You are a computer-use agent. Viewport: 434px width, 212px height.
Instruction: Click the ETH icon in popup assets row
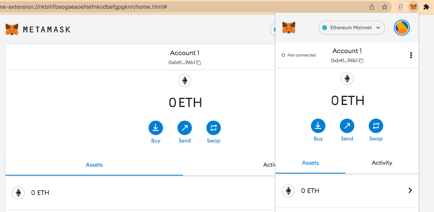pyautogui.click(x=288, y=191)
